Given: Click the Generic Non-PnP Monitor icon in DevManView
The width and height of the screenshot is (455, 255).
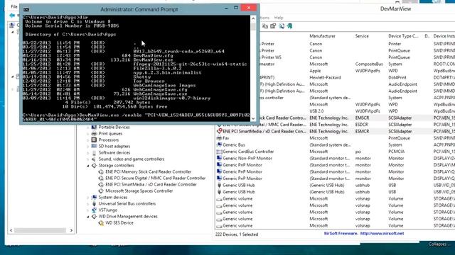Looking at the screenshot, I should (220, 158).
